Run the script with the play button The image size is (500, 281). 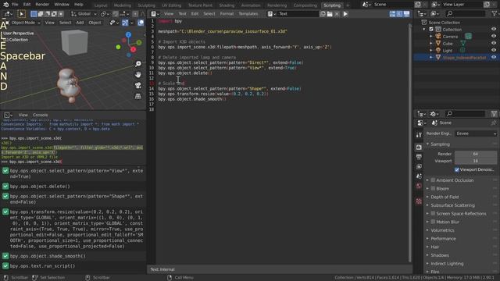pyautogui.click(x=345, y=14)
